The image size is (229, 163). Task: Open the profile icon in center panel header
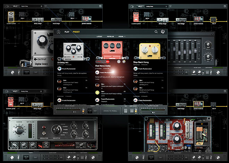(x=162, y=32)
